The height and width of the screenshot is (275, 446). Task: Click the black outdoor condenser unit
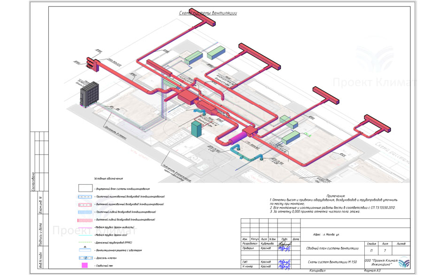[x=89, y=93]
